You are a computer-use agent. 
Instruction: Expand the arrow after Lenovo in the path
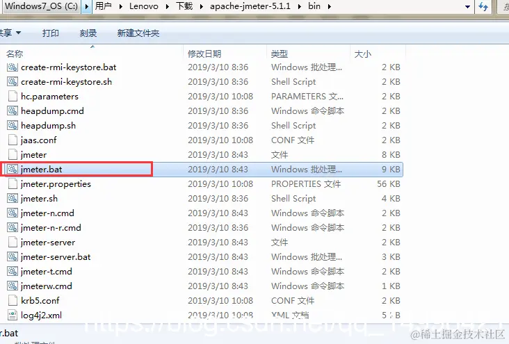[168, 6]
